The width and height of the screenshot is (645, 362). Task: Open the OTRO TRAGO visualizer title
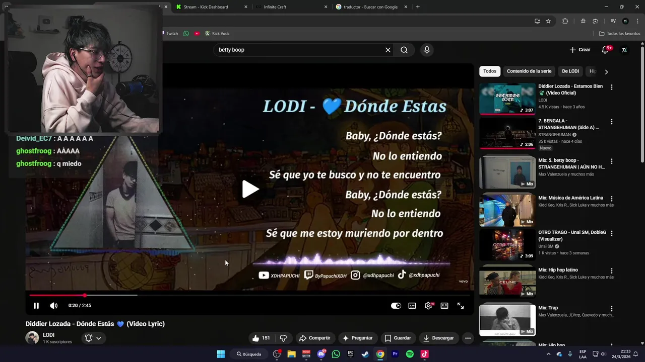572,236
